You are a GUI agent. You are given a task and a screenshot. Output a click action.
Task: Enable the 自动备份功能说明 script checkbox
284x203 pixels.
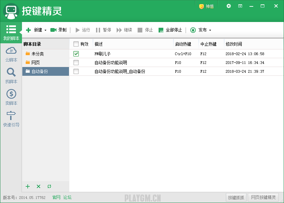(76, 63)
